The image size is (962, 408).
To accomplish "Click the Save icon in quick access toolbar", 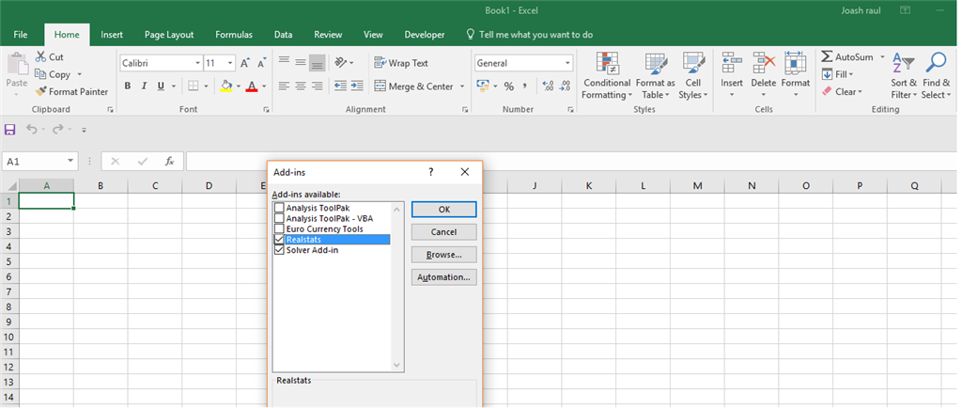I will (10, 129).
